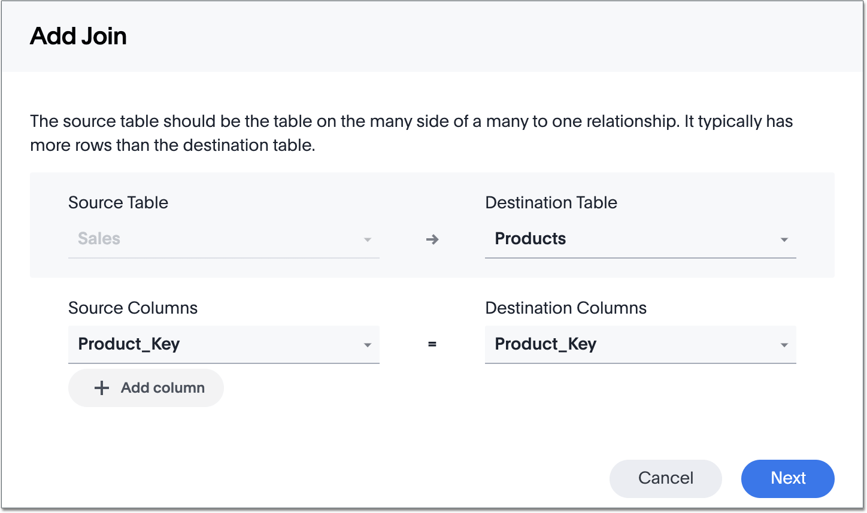Click the plus icon beside Add column

pyautogui.click(x=102, y=388)
